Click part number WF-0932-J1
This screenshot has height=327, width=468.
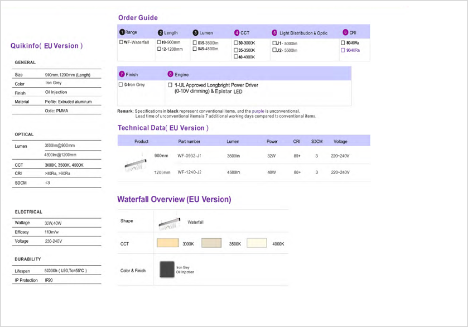[189, 156]
